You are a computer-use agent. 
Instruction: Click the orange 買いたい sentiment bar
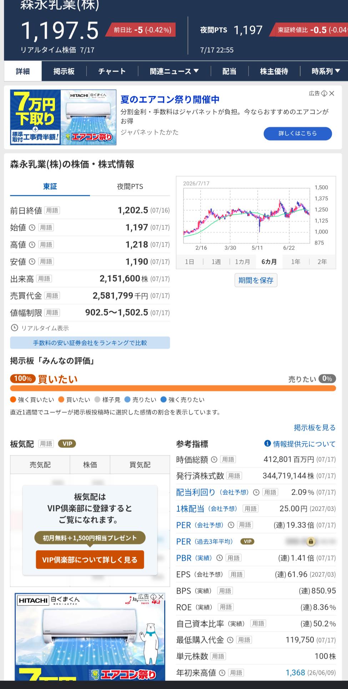coord(173,388)
